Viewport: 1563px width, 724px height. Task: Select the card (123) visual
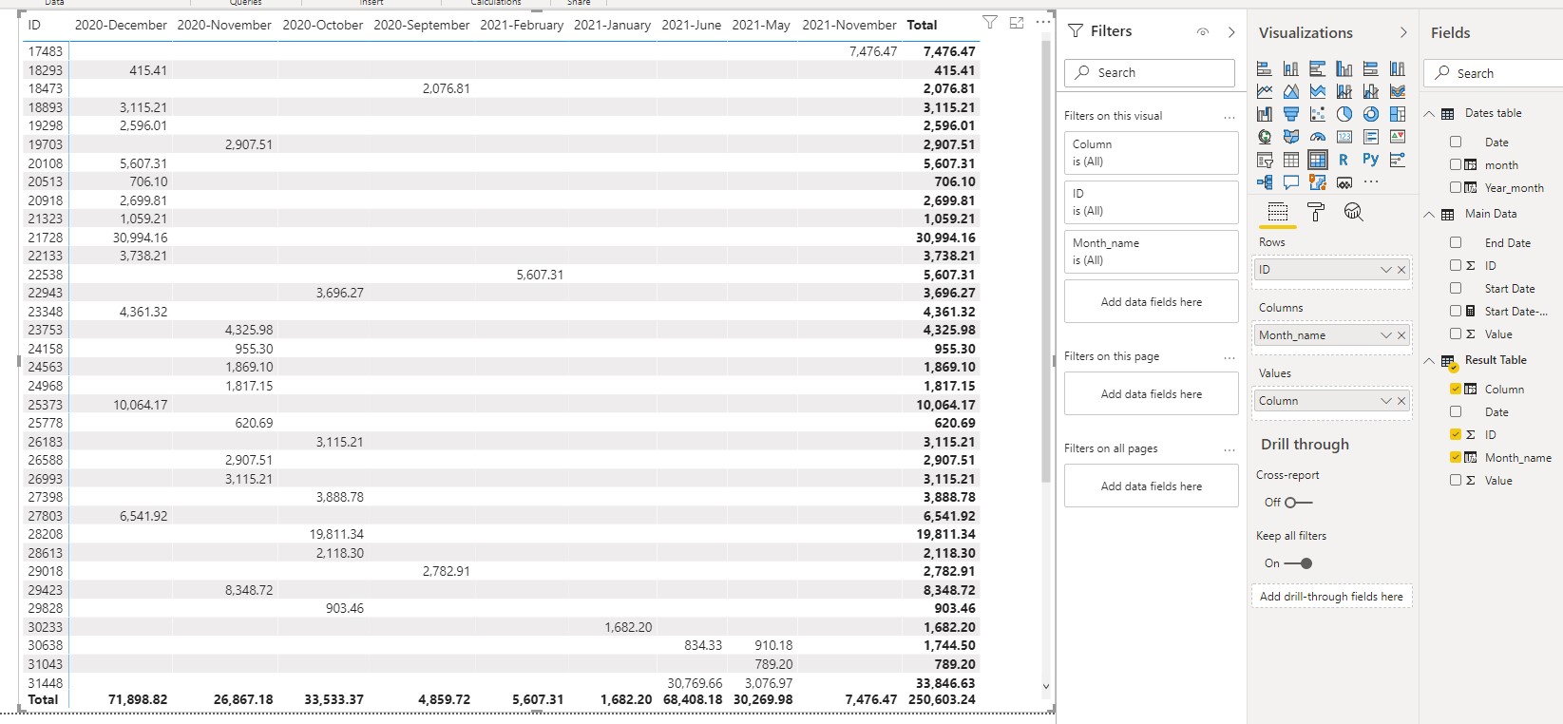1344,137
